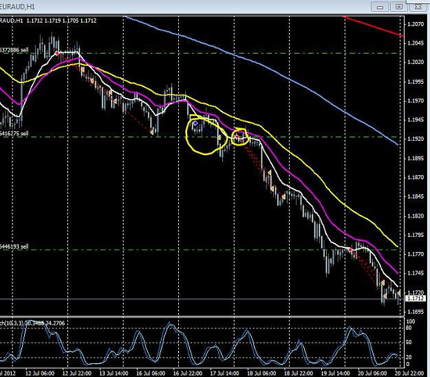Click the 13 Jul 14:00 time label
The height and width of the screenshot is (377, 430).
point(114,374)
